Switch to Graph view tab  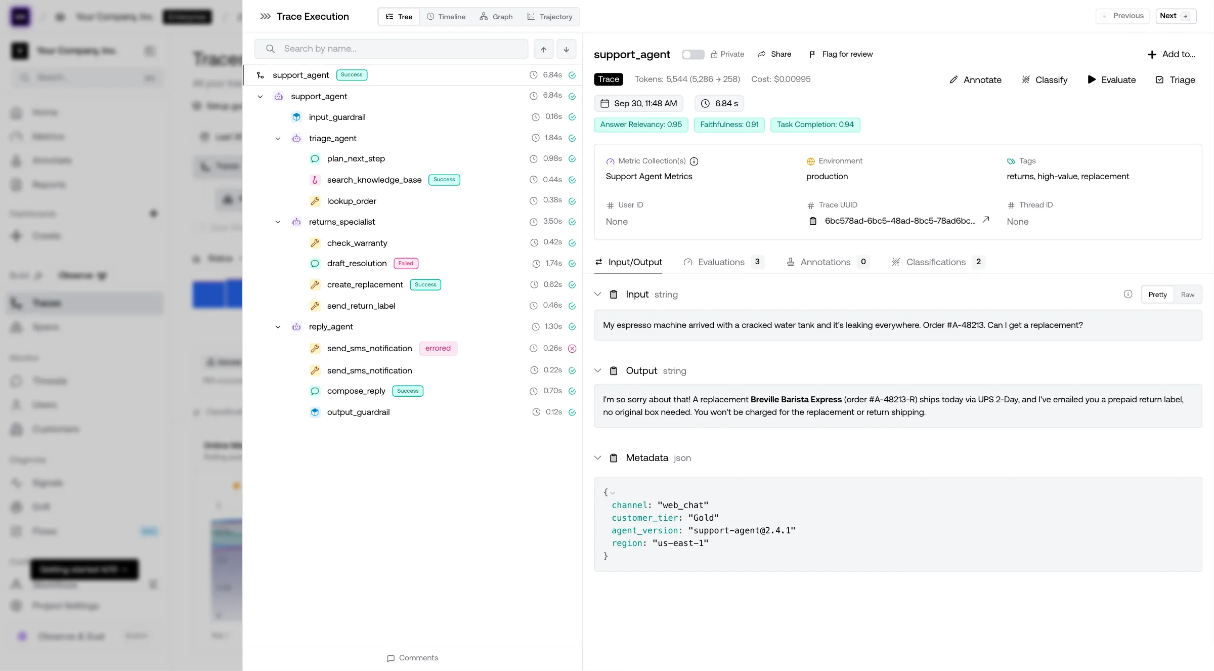click(x=496, y=17)
